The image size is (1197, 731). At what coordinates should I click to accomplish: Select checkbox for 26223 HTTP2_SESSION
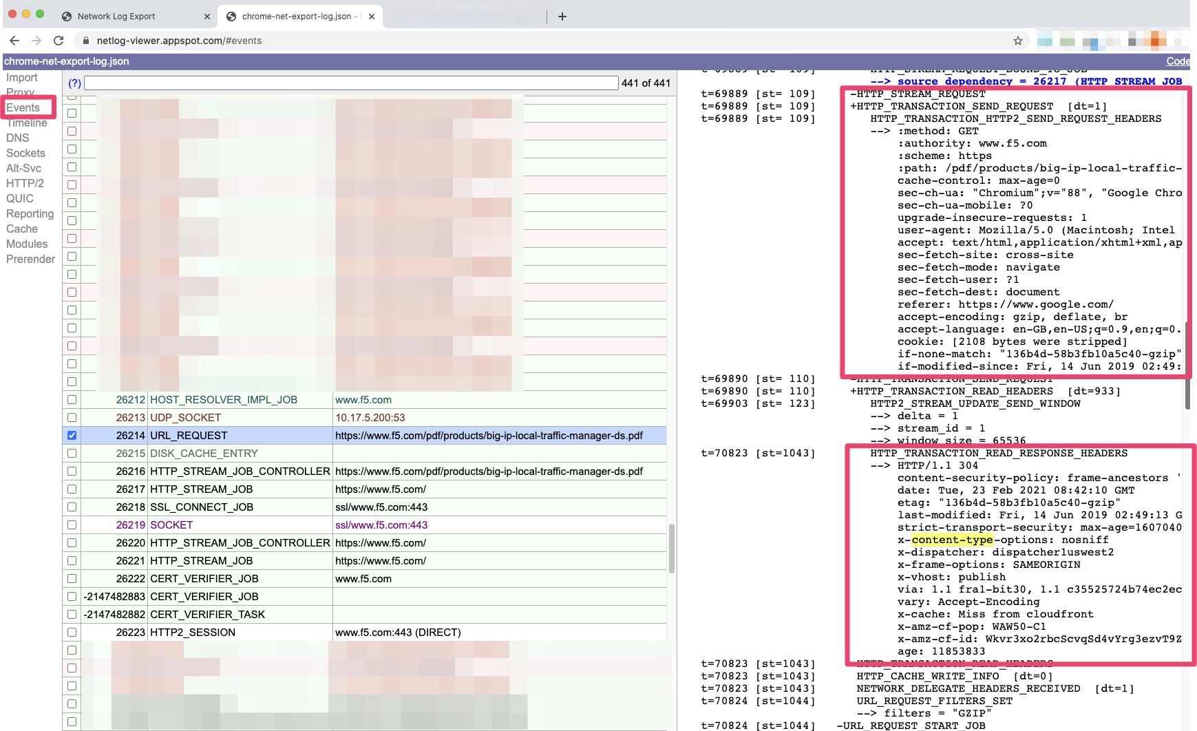[x=72, y=632]
